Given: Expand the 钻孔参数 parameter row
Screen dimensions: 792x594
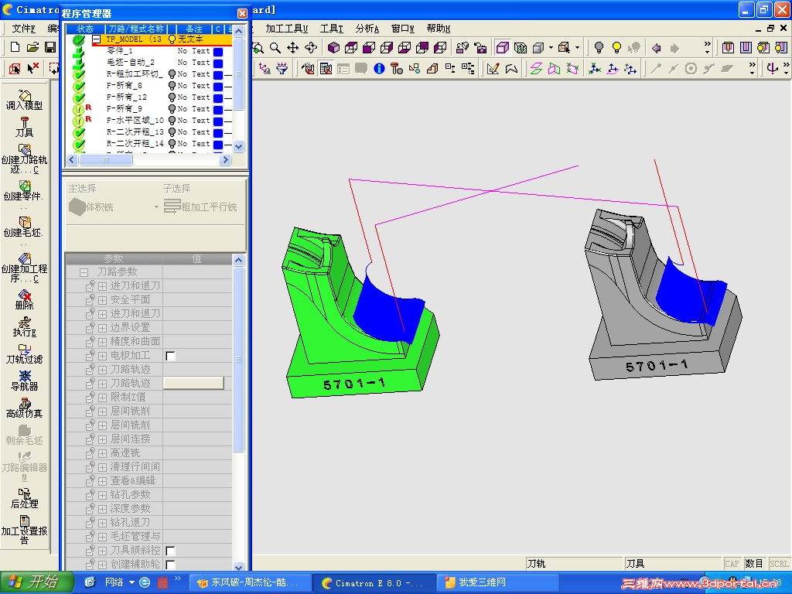Looking at the screenshot, I should click(103, 495).
